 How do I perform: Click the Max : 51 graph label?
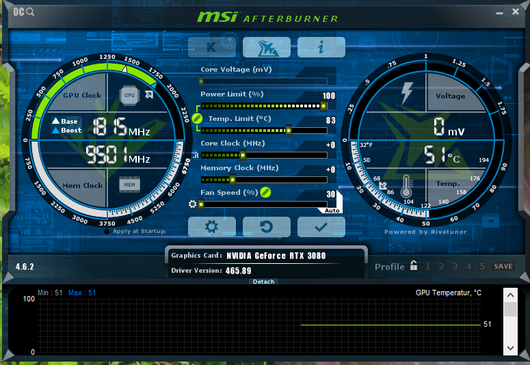click(82, 293)
